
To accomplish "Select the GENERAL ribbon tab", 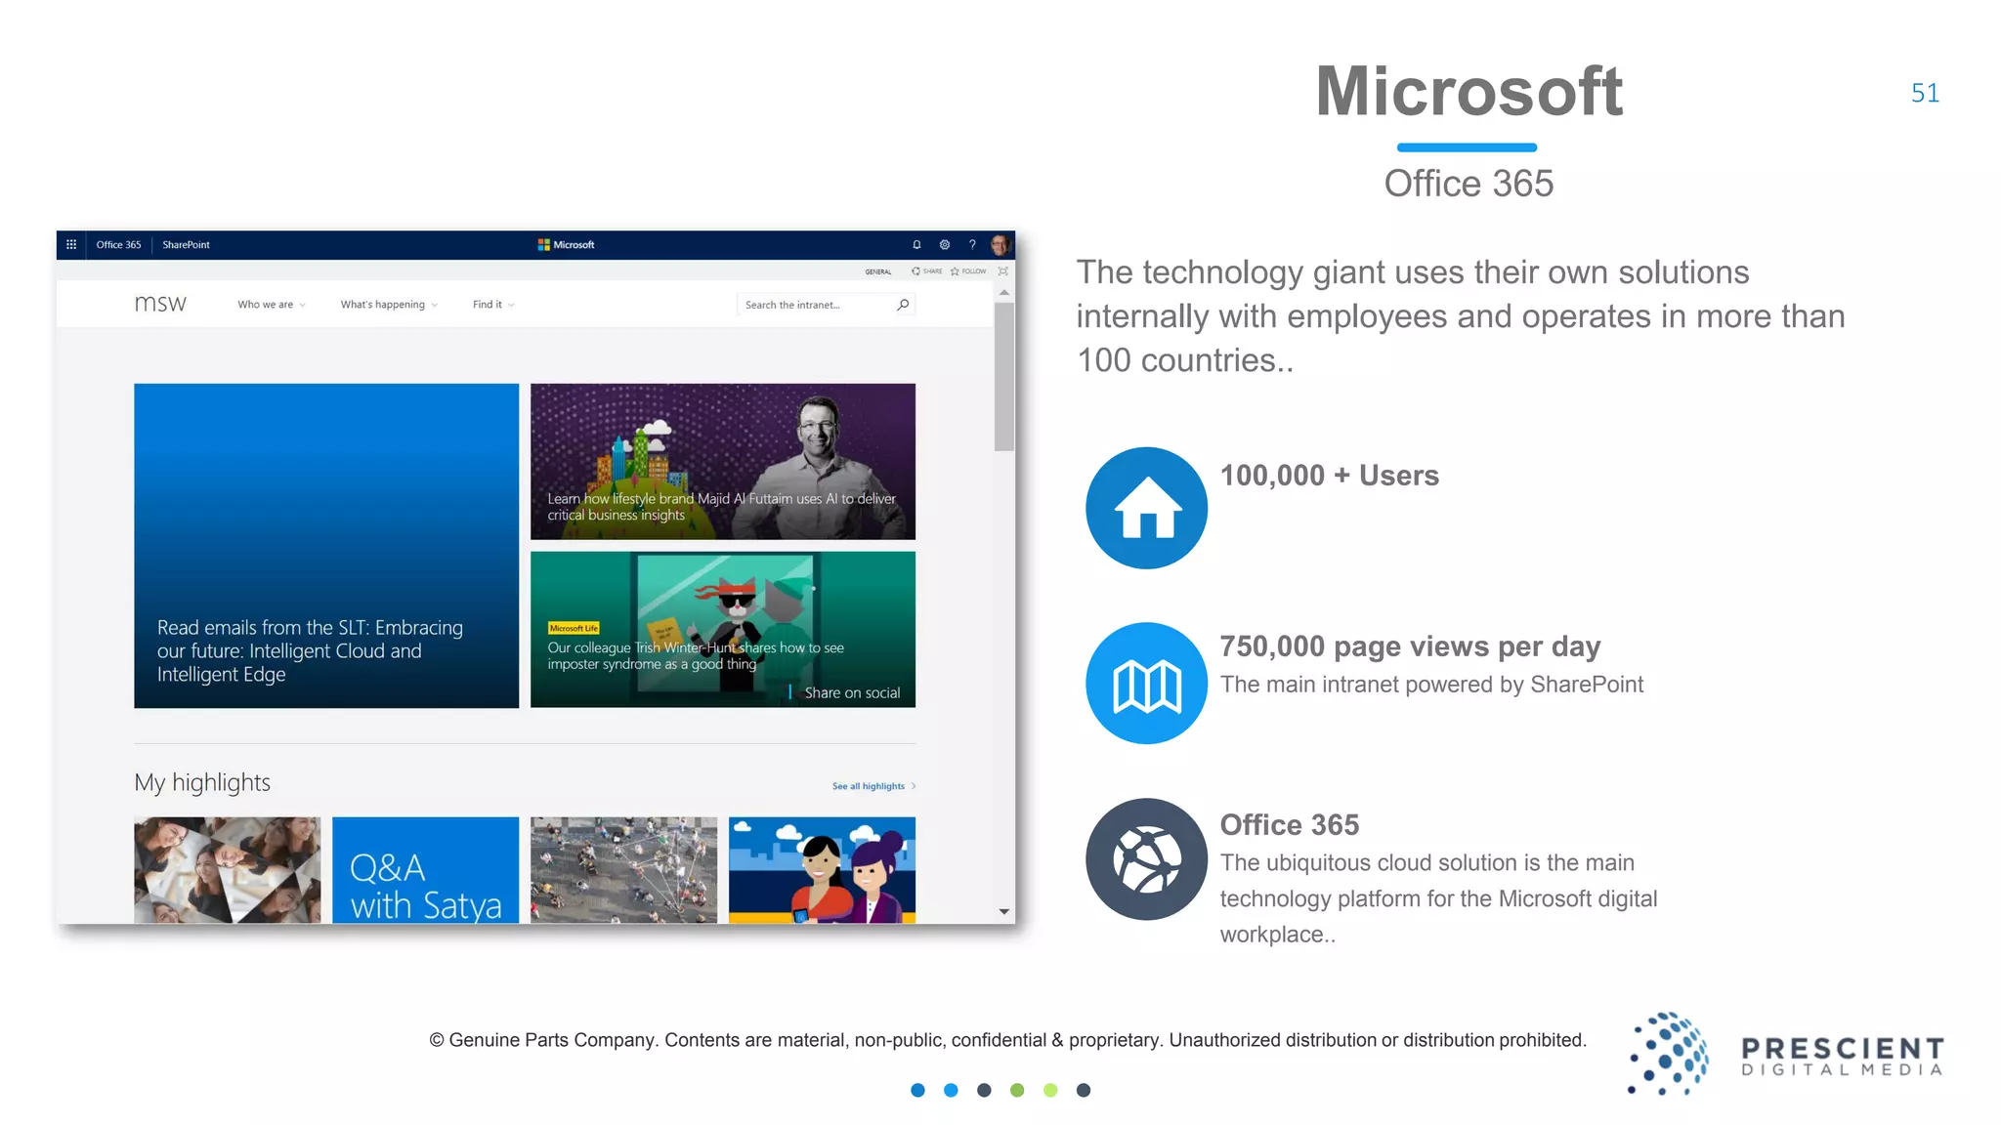I will point(877,271).
